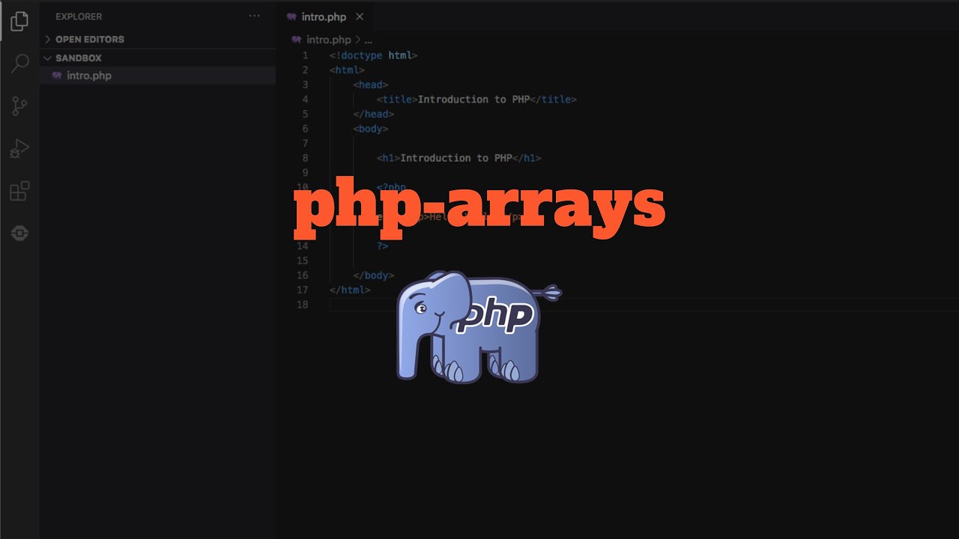Open Explorer's three-dot more actions menu
The height and width of the screenshot is (539, 959).
pyautogui.click(x=255, y=16)
